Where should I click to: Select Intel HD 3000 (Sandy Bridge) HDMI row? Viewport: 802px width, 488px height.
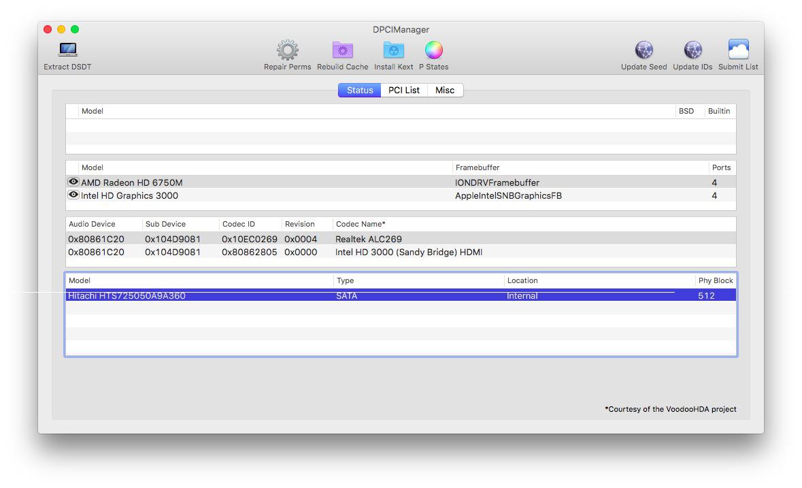(401, 253)
